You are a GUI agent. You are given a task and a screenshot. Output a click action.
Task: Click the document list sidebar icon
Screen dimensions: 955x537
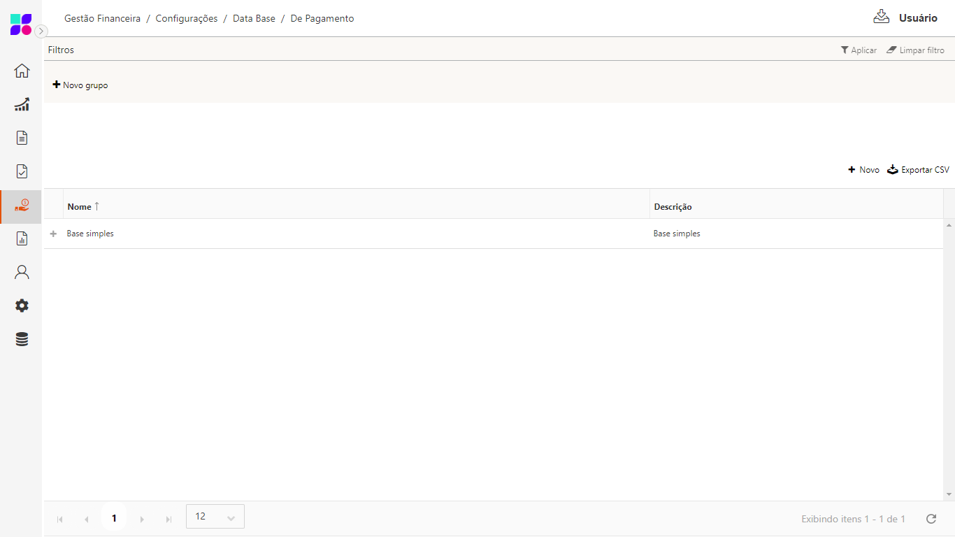click(x=22, y=138)
